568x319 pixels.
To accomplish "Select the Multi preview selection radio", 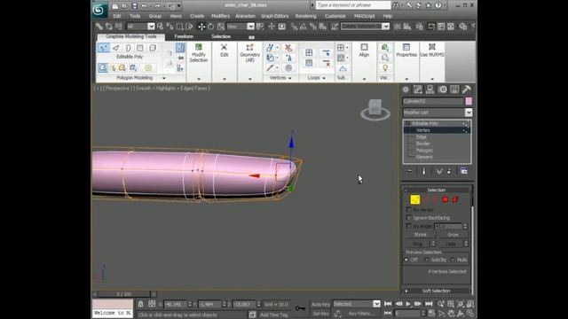I will 453,260.
